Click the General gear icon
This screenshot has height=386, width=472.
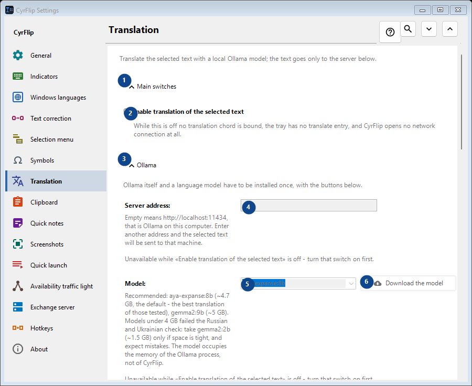[x=18, y=56]
